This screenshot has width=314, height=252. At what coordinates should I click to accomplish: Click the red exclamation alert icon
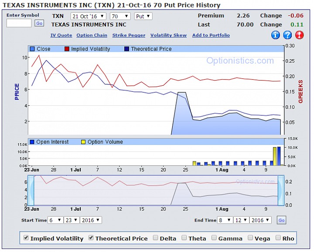pos(299,35)
